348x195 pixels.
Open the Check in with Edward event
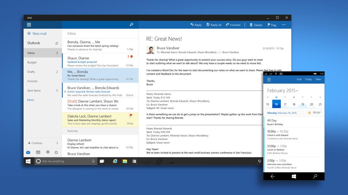pyautogui.click(x=294, y=135)
